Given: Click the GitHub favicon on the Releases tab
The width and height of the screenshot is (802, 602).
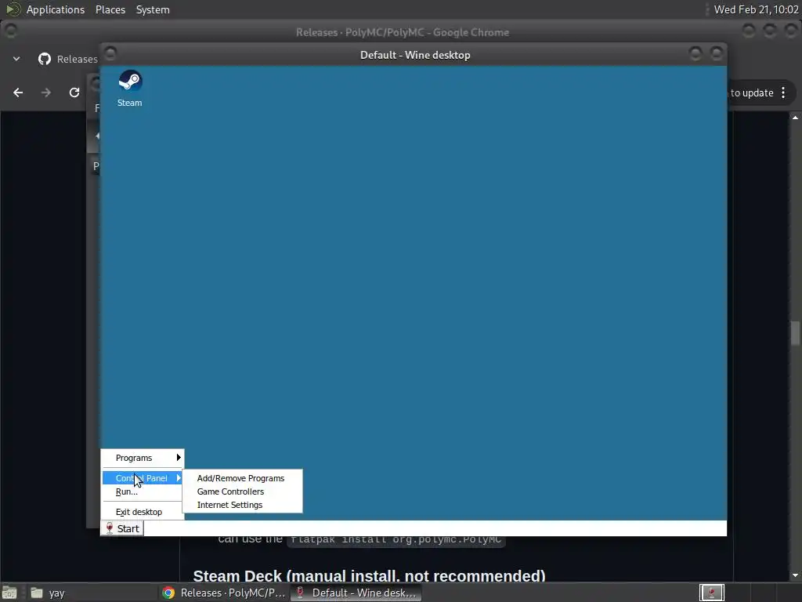Looking at the screenshot, I should pos(45,59).
